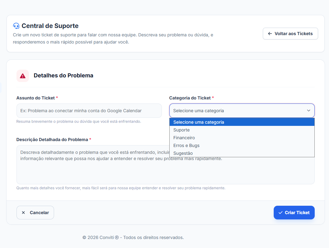Viewport: 329px width, 248px height.
Task: Choose the highlighted Selecione uma categoria option
Action: click(199, 122)
